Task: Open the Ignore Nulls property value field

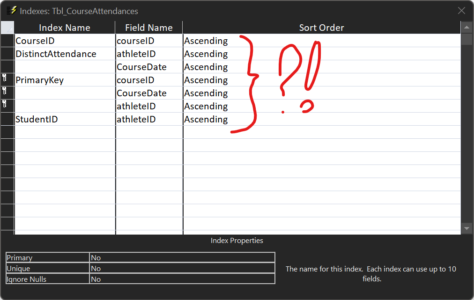Action: click(x=182, y=279)
